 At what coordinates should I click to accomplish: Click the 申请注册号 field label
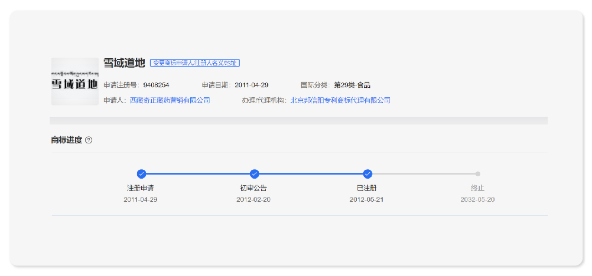[x=122, y=85]
